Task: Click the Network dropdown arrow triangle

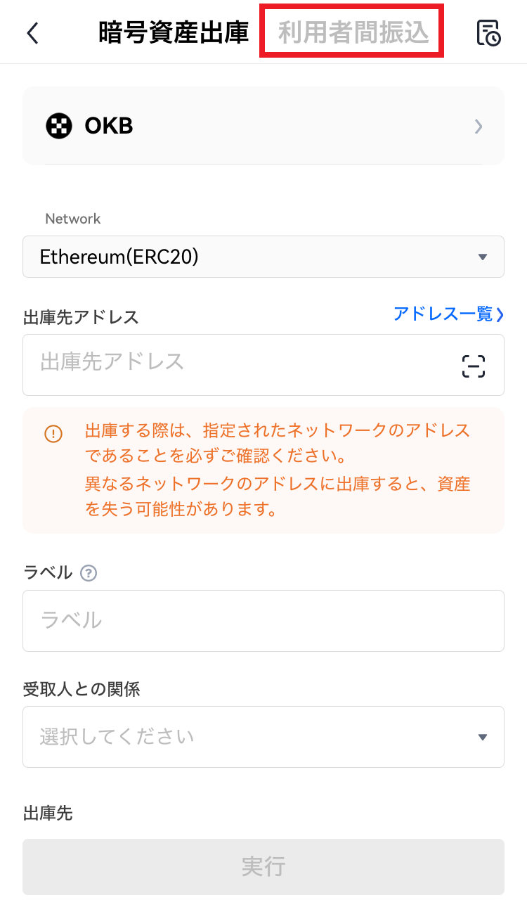Action: [482, 257]
